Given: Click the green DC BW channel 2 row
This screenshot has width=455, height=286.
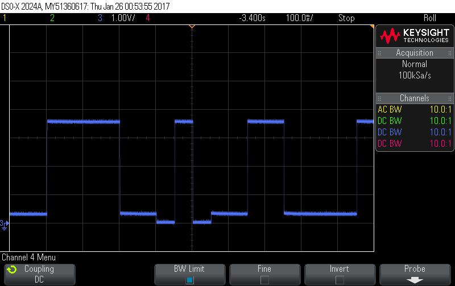Looking at the screenshot, I should point(415,121).
